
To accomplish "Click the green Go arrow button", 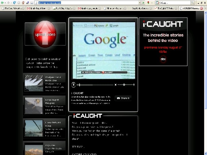I will click(143, 3).
